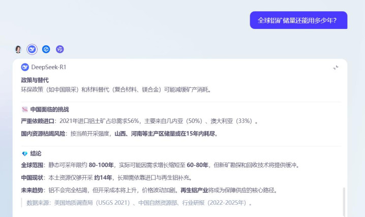365x217 pixels.
Task: Click the heading 结论
Action: [x=36, y=153]
